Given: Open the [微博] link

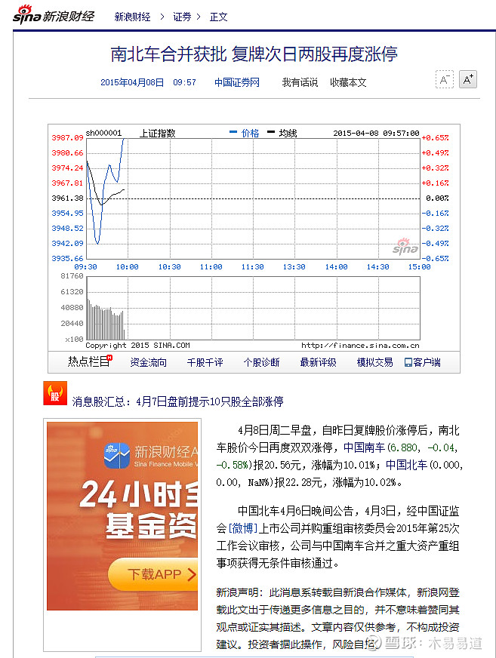Looking at the screenshot, I should click(x=243, y=528).
